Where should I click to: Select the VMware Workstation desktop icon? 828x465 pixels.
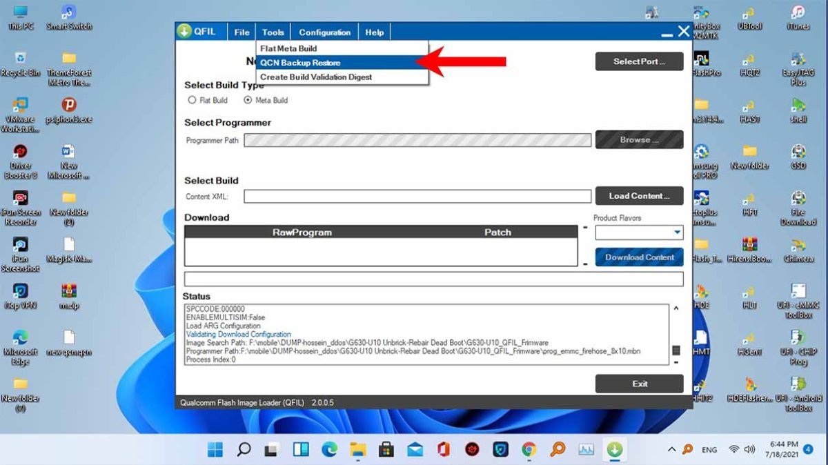(x=21, y=115)
